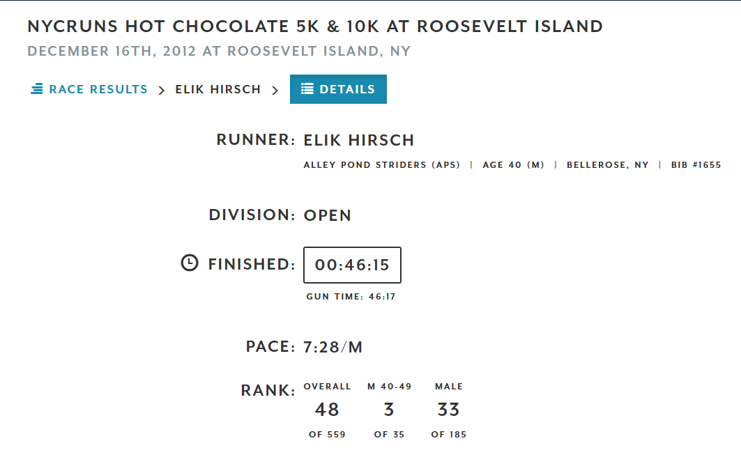This screenshot has height=473, width=741.
Task: Click the M 40-49 rank number 3
Action: [x=389, y=410]
